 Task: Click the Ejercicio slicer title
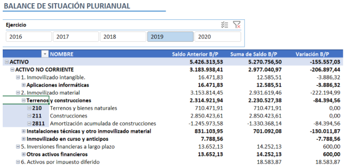coord(16,25)
